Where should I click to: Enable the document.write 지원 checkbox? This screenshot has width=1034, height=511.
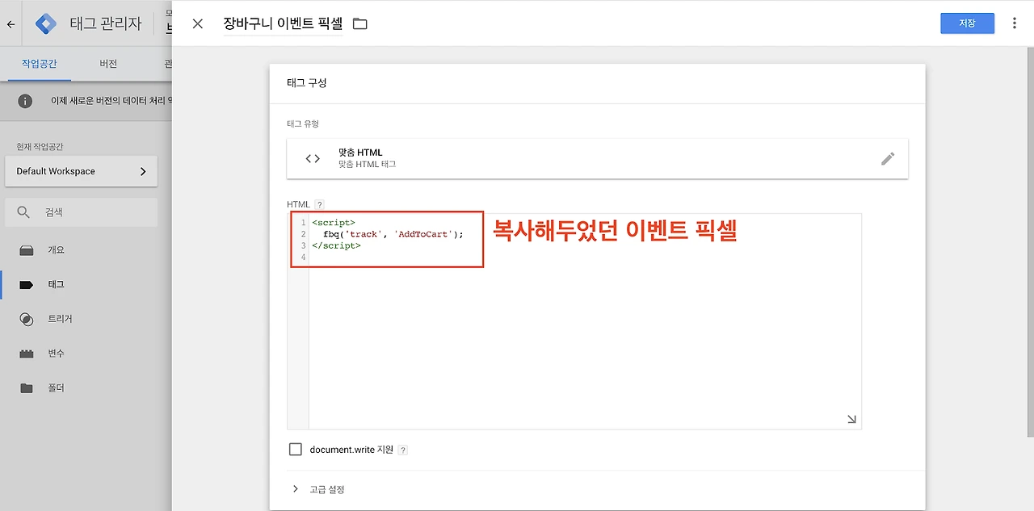pos(295,450)
